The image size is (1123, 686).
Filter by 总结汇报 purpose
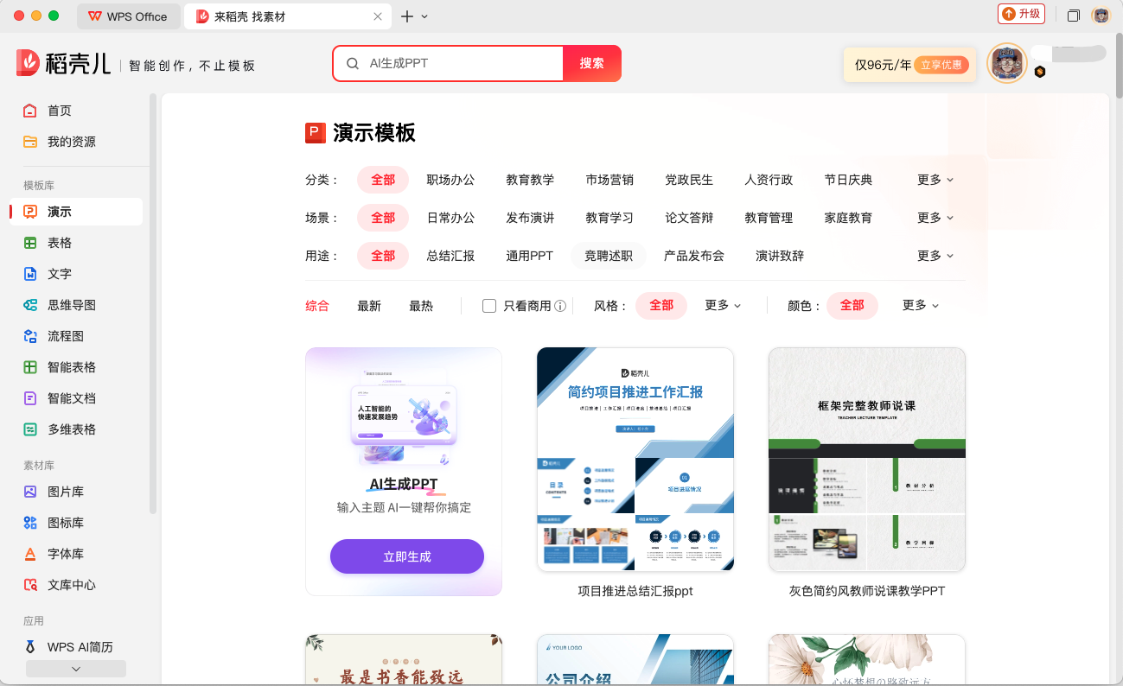[x=450, y=256]
